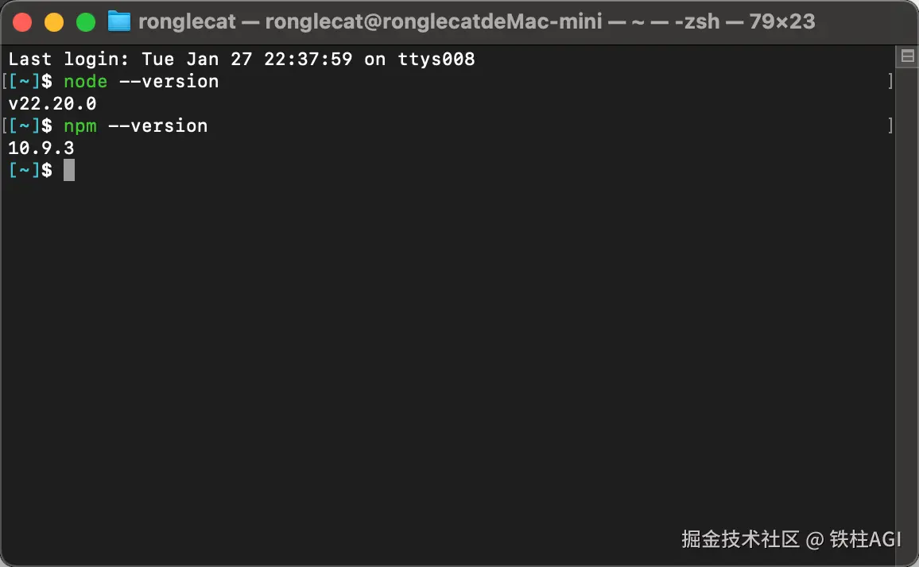
Task: Click the gray block cursor at the prompt
Action: coord(69,170)
